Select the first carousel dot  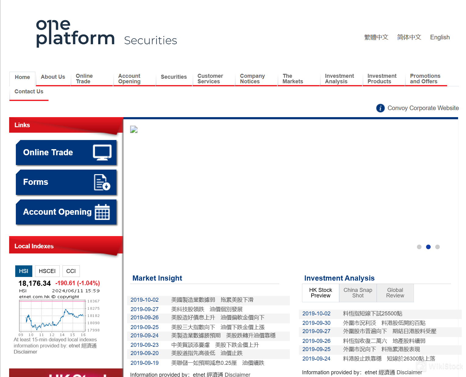pos(419,247)
